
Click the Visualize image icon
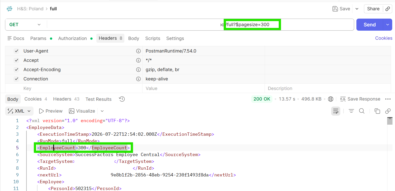click(x=72, y=111)
